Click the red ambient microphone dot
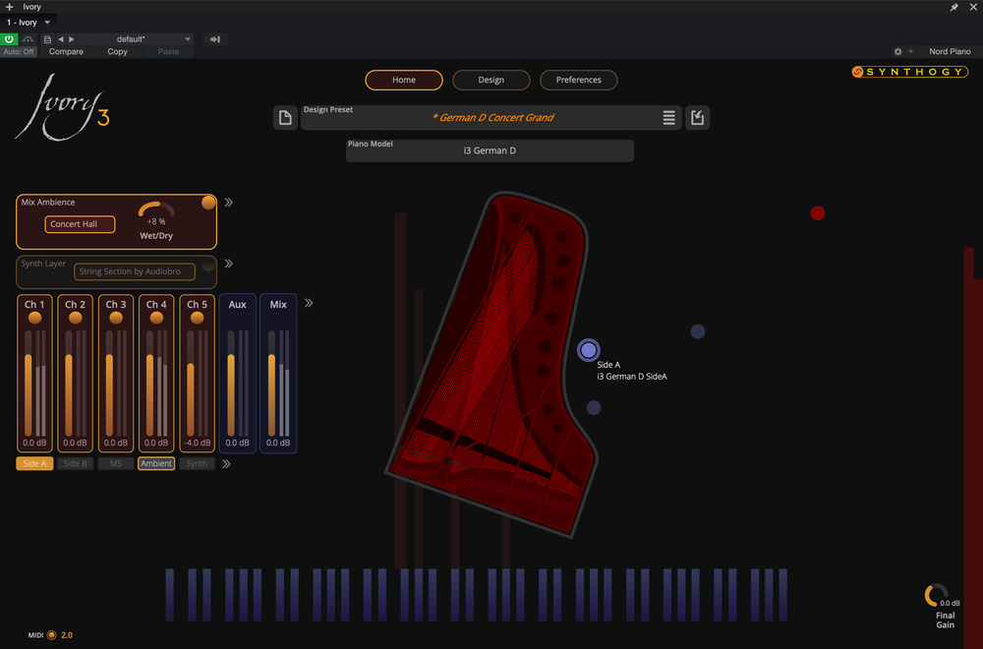The width and height of the screenshot is (983, 649). (x=818, y=213)
